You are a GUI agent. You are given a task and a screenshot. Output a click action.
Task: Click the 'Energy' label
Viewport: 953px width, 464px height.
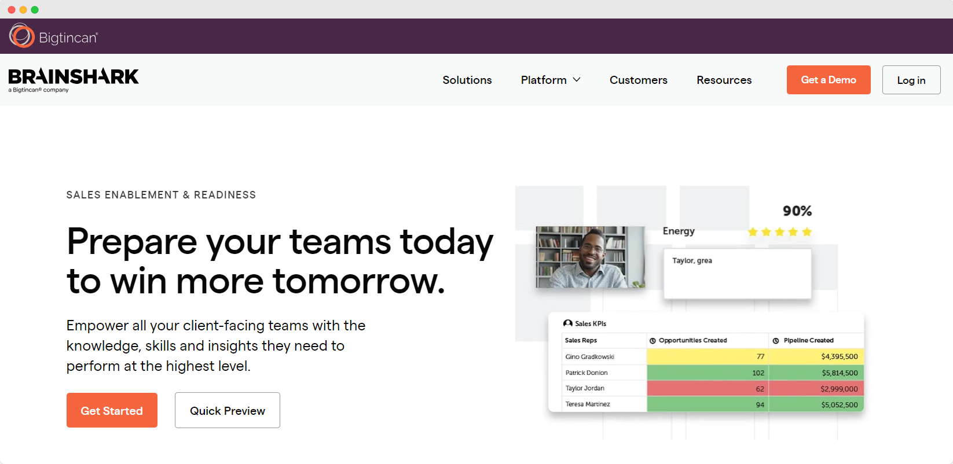coord(679,231)
